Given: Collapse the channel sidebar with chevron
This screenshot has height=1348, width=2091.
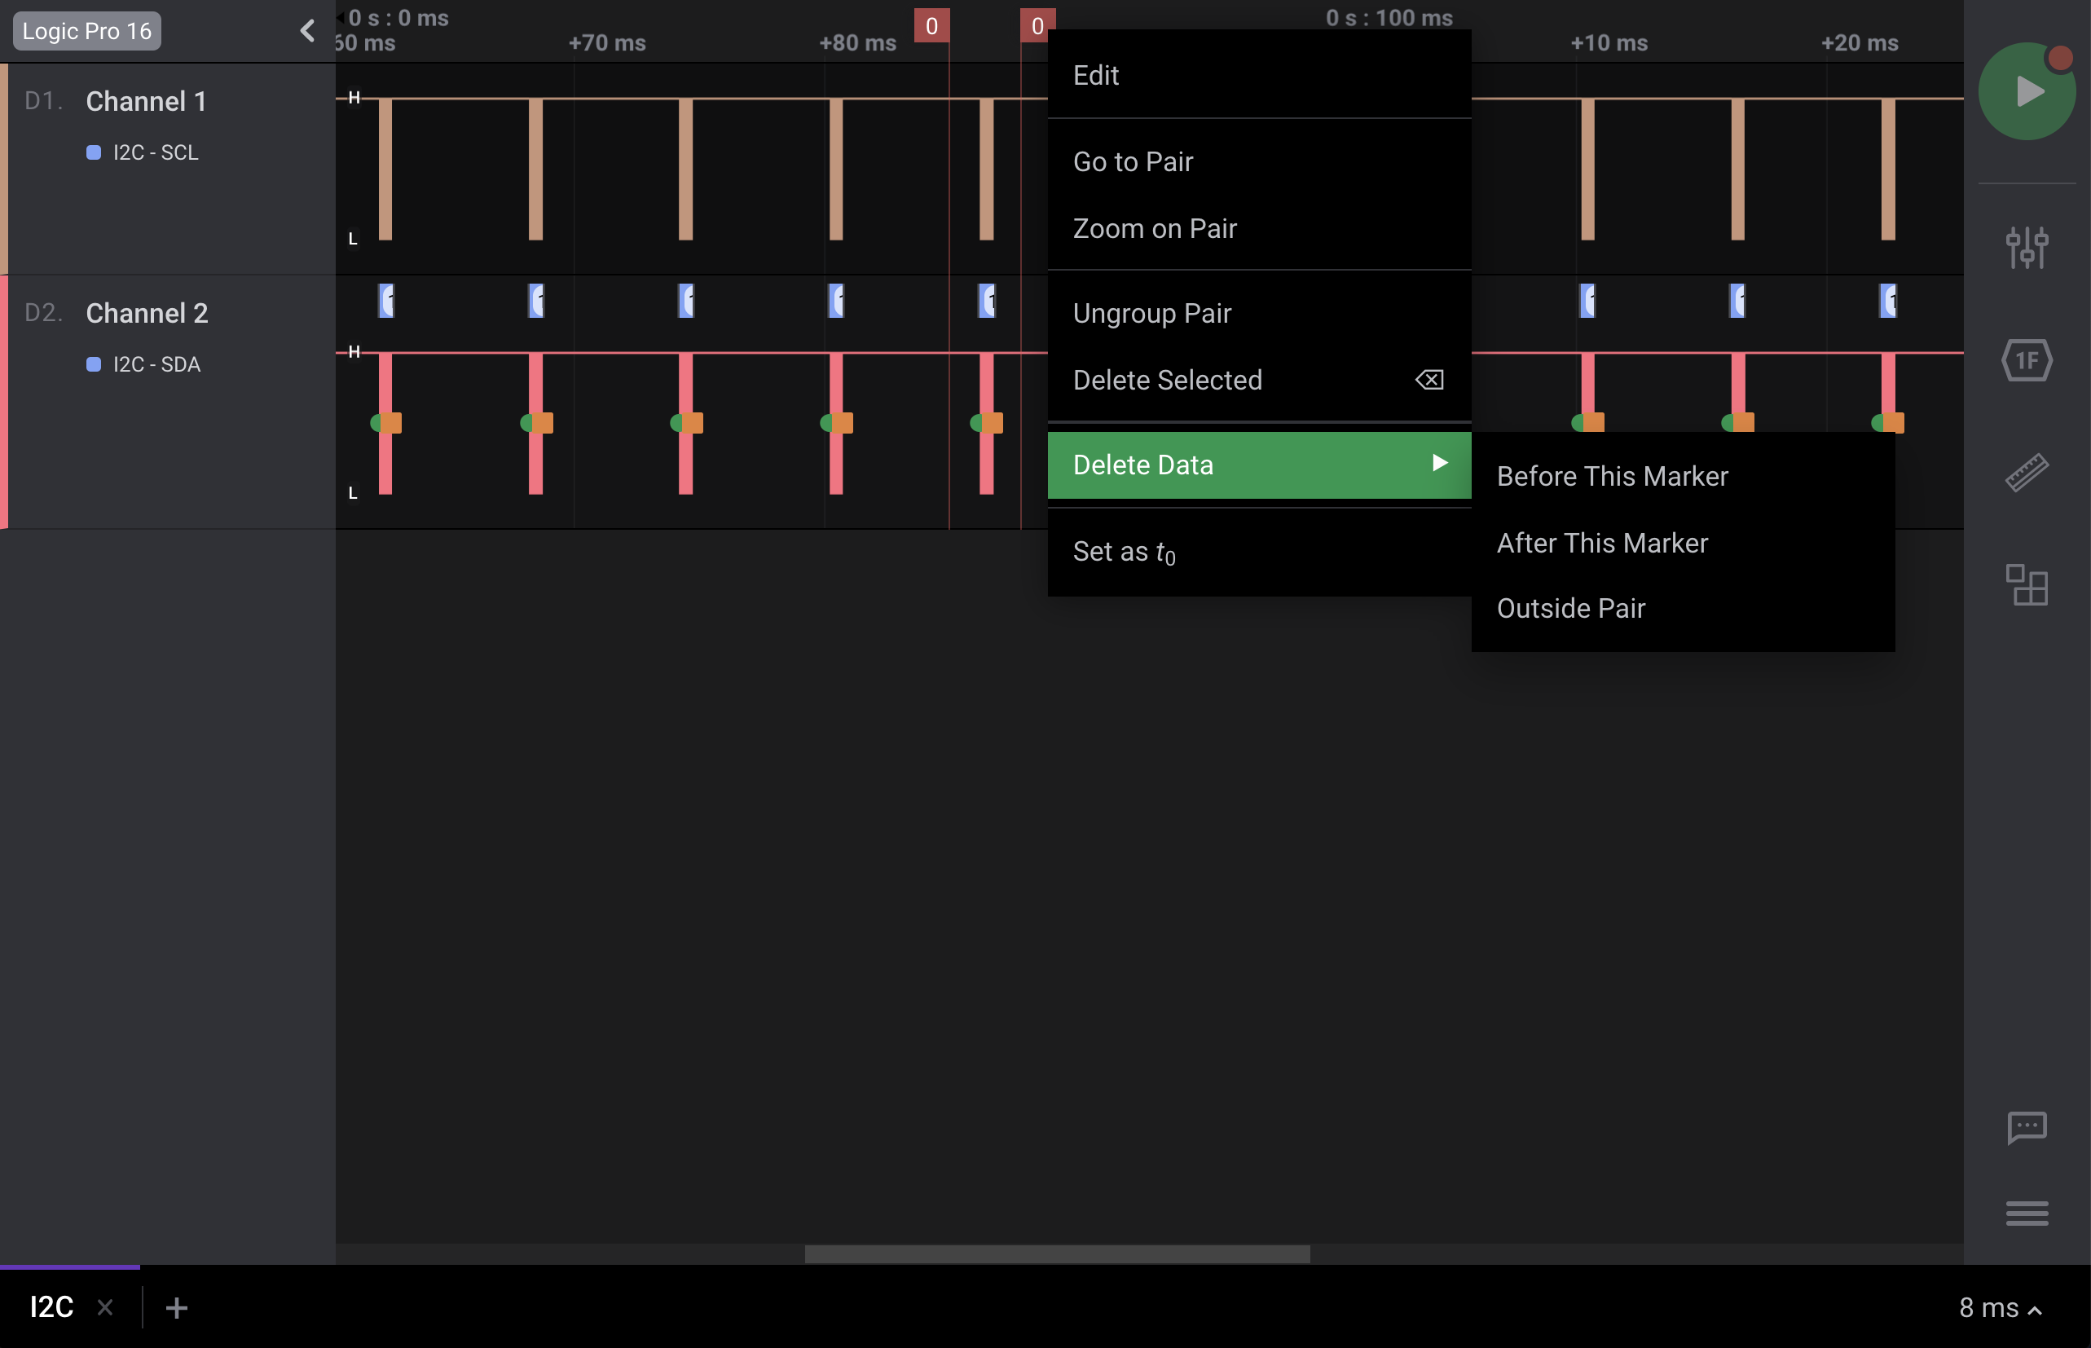Looking at the screenshot, I should pos(307,31).
